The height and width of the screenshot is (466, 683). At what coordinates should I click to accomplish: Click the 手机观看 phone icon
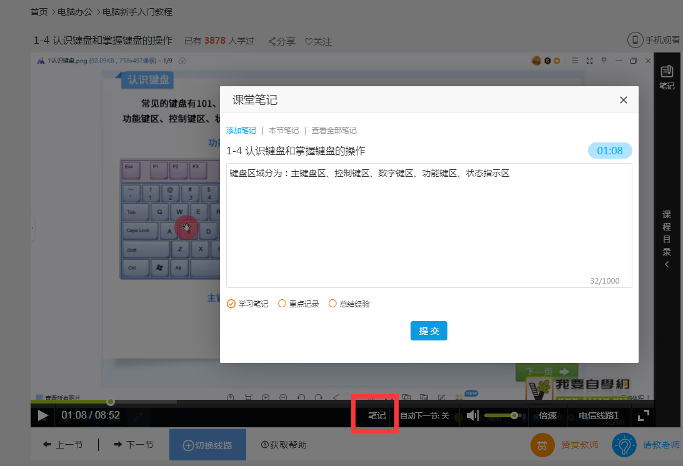coord(636,40)
